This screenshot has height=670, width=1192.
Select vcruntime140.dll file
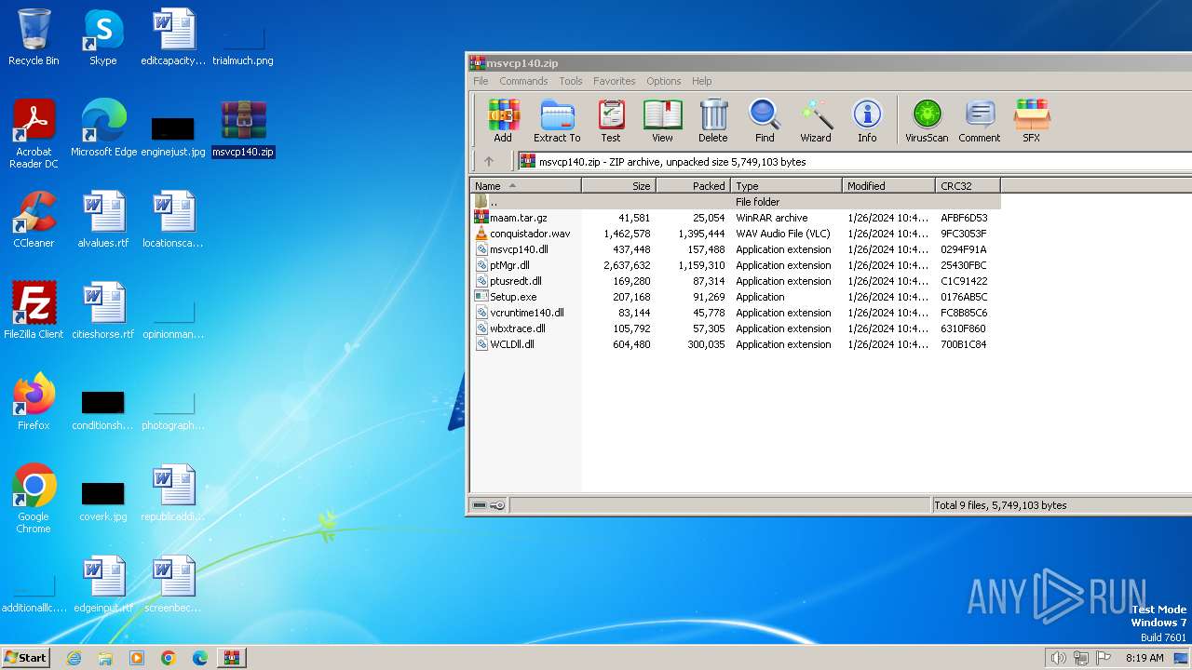pos(736,313)
